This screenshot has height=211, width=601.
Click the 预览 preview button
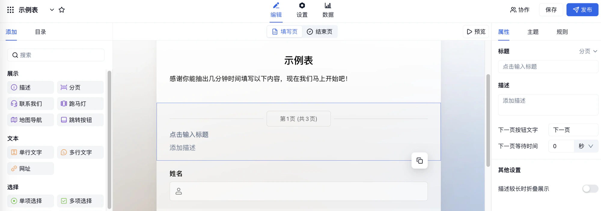[x=476, y=32]
